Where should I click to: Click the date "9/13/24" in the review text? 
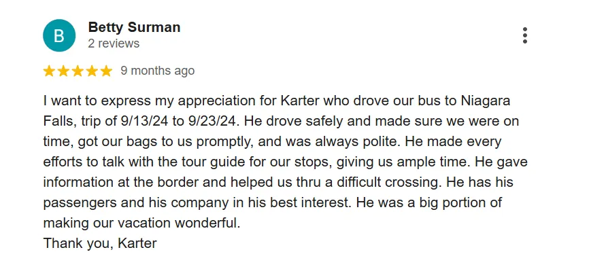[144, 122]
